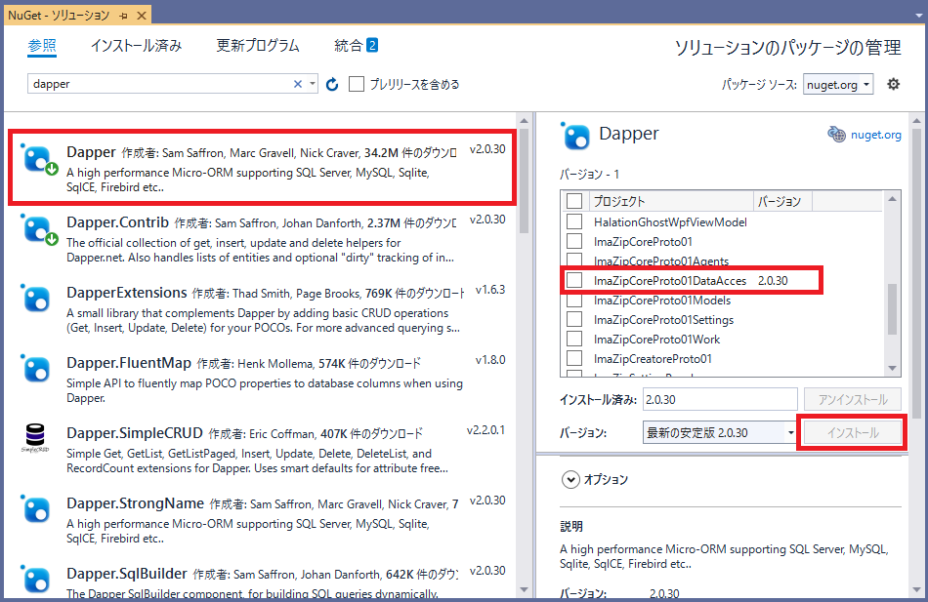Click the DapperExtensions package icon

tap(36, 299)
